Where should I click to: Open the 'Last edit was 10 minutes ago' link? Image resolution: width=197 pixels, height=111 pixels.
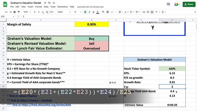90,7
